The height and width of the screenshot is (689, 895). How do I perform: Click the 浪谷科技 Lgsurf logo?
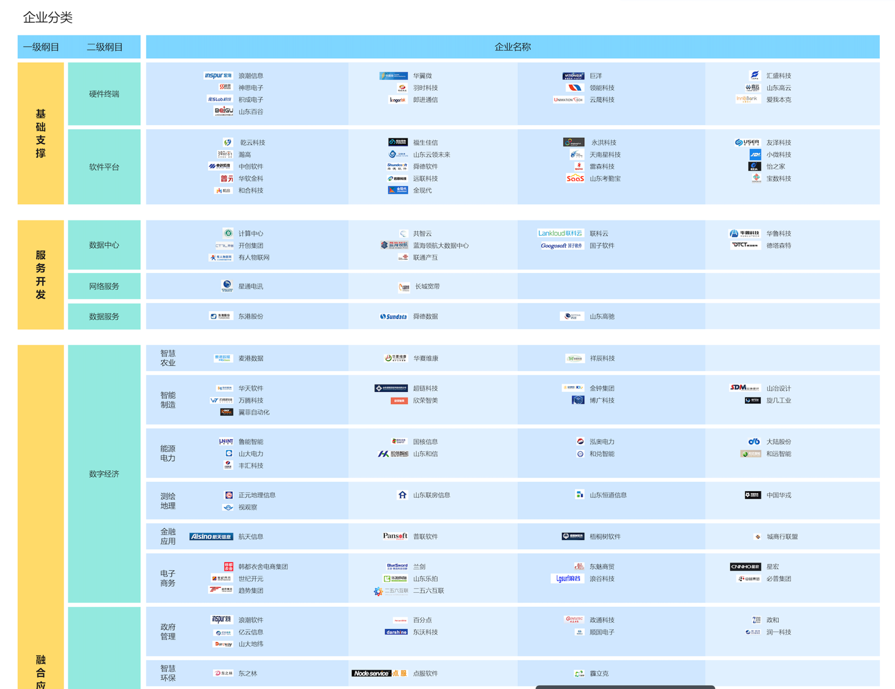[567, 578]
